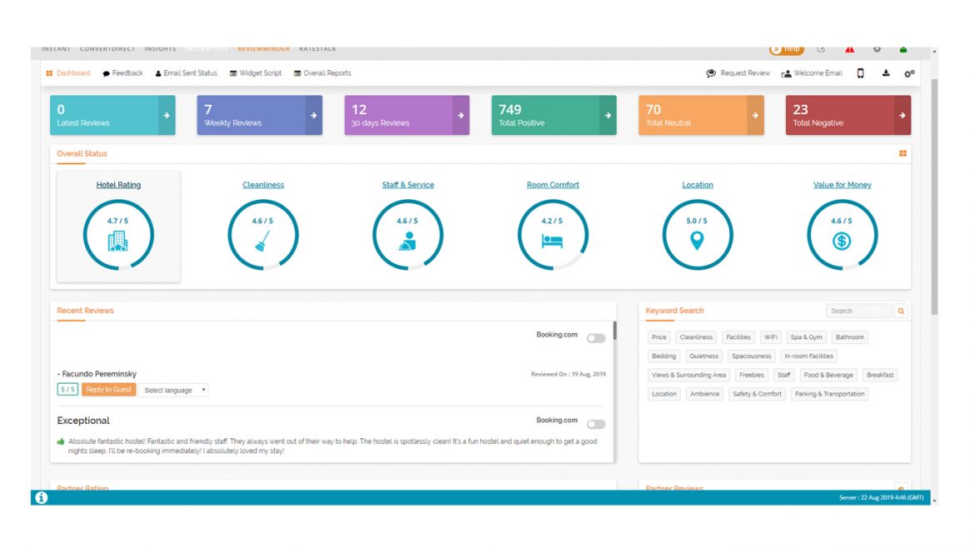This screenshot has height=548, width=975.
Task: Click the Keyword Search input field
Action: point(858,311)
